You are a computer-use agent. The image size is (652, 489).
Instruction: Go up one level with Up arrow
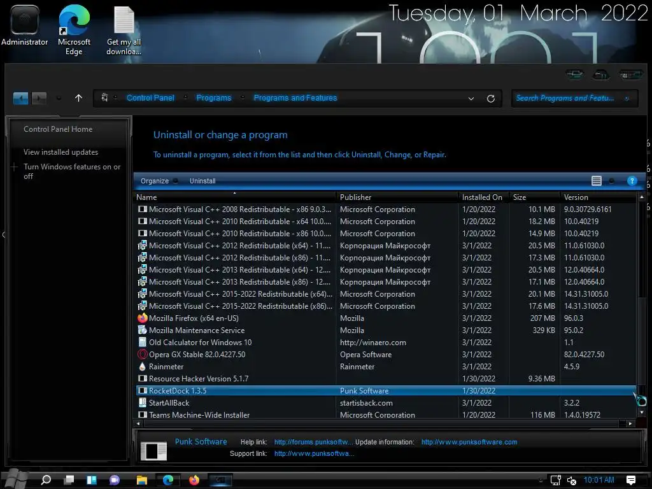pyautogui.click(x=78, y=98)
